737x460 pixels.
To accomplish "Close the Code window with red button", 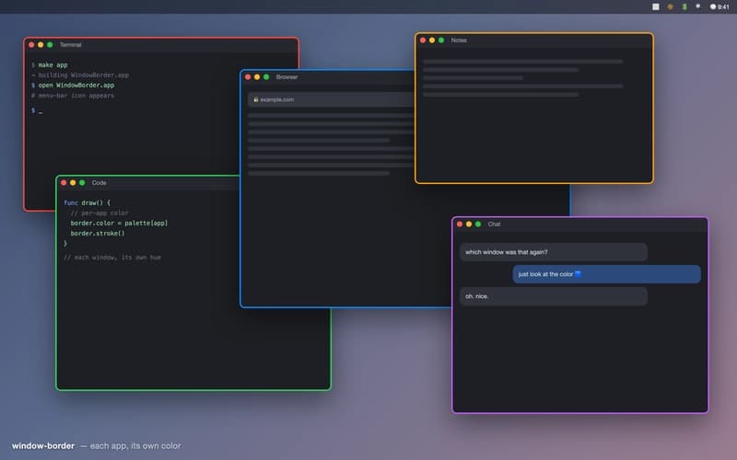I will click(64, 182).
